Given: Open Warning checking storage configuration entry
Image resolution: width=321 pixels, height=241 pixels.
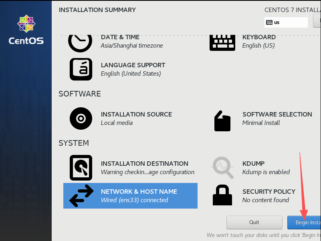Looking at the screenshot, I should click(x=147, y=172).
